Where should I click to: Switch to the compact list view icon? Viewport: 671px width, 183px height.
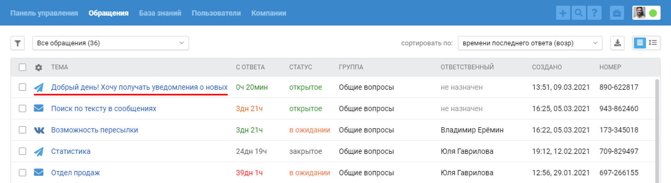(640, 43)
